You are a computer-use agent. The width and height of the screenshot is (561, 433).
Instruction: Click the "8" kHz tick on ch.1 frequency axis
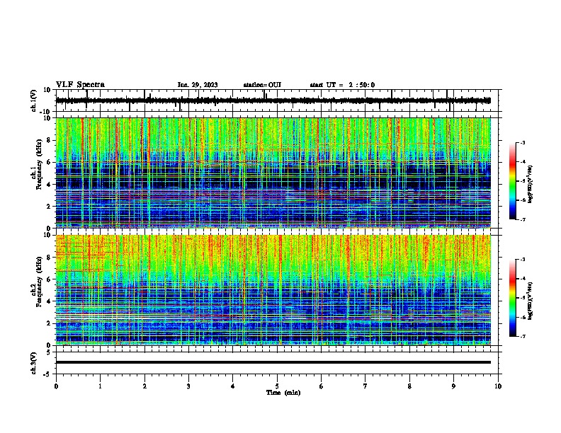(x=50, y=140)
